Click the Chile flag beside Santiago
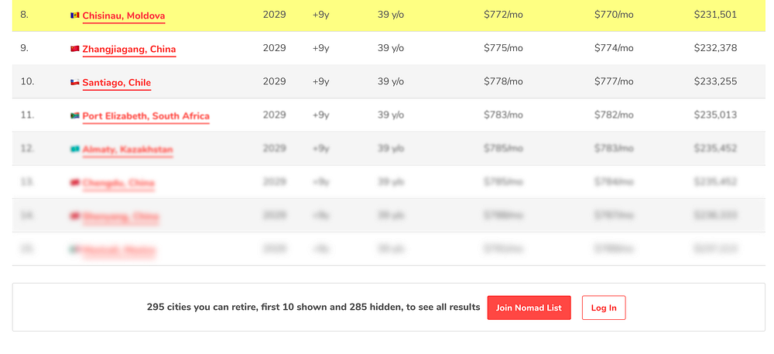The width and height of the screenshot is (774, 354). pyautogui.click(x=75, y=82)
